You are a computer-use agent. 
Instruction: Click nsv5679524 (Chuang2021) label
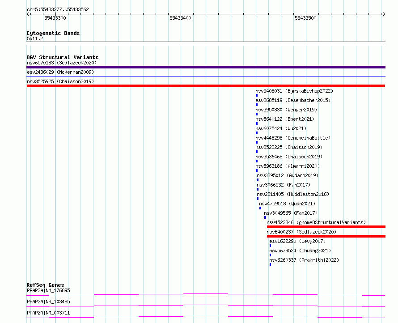(x=300, y=251)
